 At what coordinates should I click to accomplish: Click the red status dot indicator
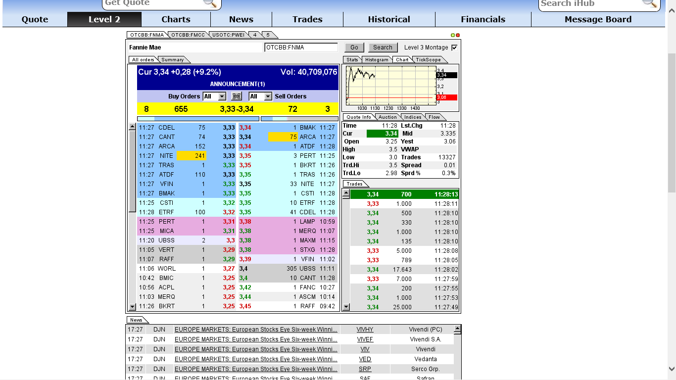pyautogui.click(x=458, y=35)
